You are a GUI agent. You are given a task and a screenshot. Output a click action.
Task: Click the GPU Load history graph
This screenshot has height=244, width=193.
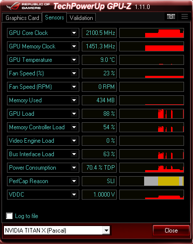point(152,114)
